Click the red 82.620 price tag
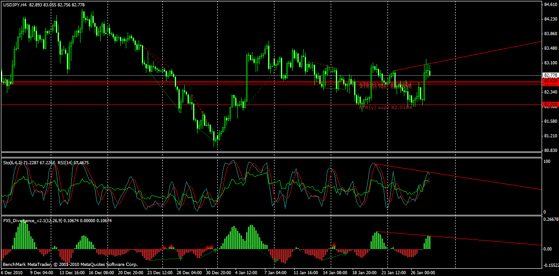The image size is (559, 276). pyautogui.click(x=550, y=81)
